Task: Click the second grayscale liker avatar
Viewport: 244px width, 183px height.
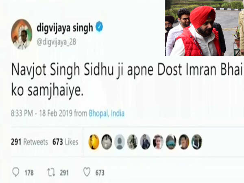Action: pos(107,142)
